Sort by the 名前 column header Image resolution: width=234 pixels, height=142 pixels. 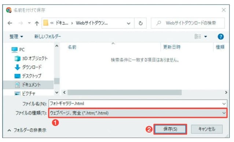(72, 47)
